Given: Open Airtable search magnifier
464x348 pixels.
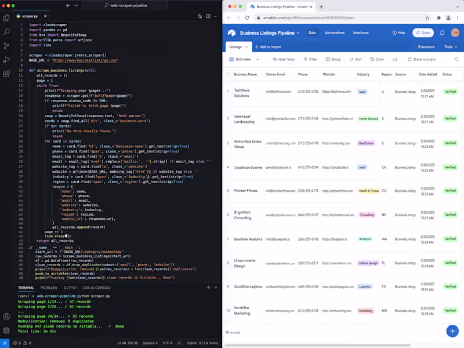Looking at the screenshot, I should click(x=456, y=60).
